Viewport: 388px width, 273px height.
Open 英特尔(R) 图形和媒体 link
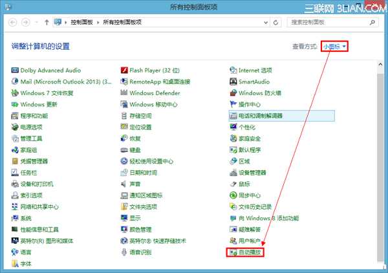click(x=47, y=241)
